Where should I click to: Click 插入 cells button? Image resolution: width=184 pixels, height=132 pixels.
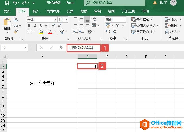[171, 19]
